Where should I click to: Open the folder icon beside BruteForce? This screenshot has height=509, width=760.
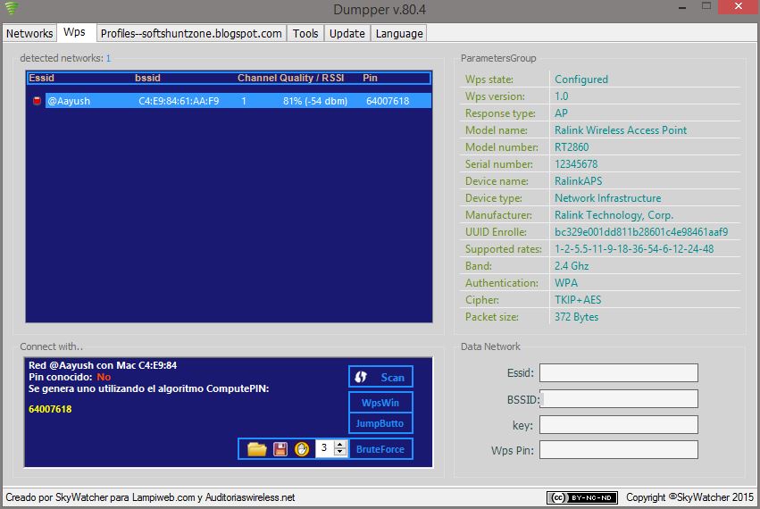pyautogui.click(x=256, y=449)
